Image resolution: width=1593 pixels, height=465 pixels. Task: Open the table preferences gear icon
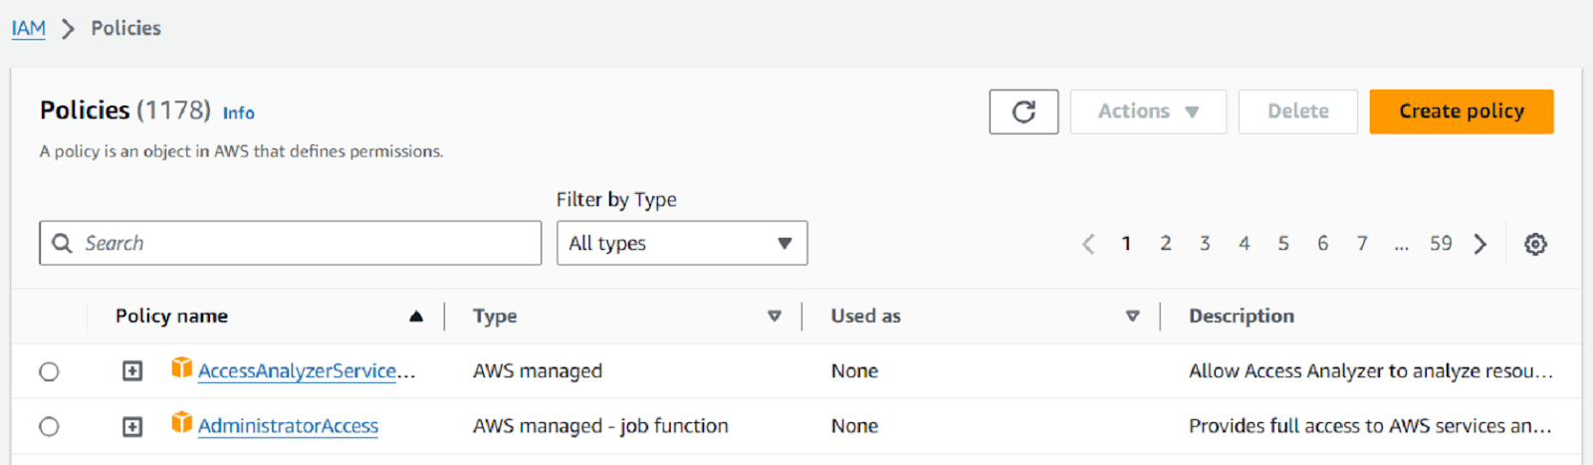click(x=1535, y=244)
